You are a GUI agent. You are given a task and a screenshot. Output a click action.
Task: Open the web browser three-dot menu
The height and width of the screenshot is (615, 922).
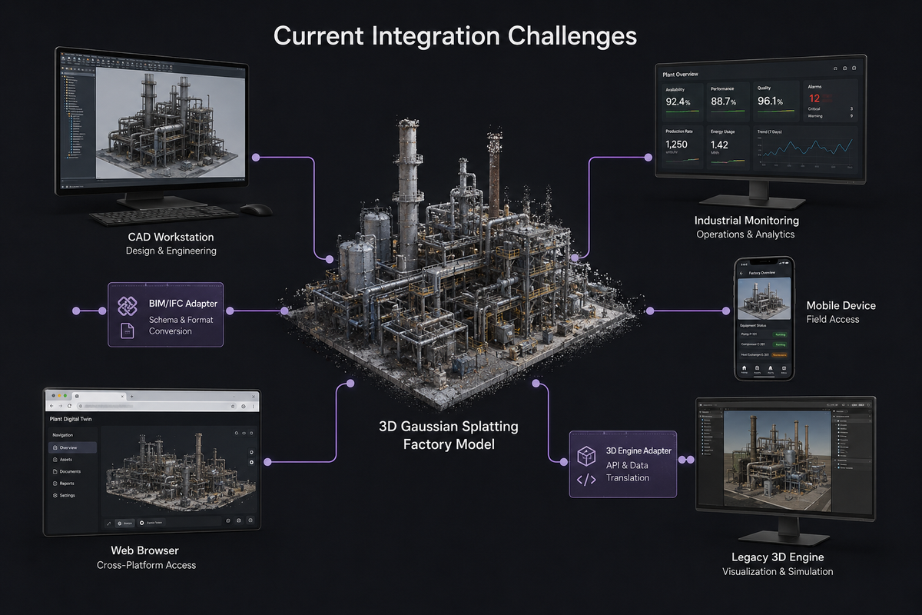253,407
